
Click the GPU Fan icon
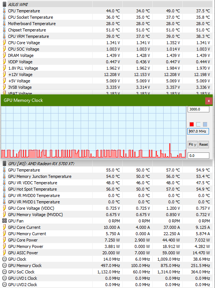coord(5,221)
